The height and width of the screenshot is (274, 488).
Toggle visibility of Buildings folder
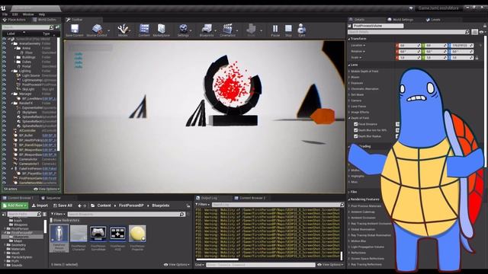tap(4, 58)
